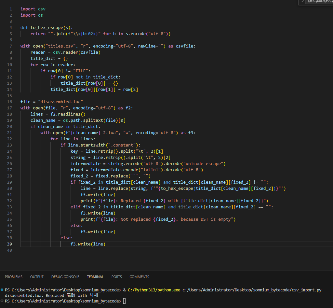Click the "unicode_escape" string on line 26
The image size is (333, 308).
pyautogui.click(x=203, y=164)
